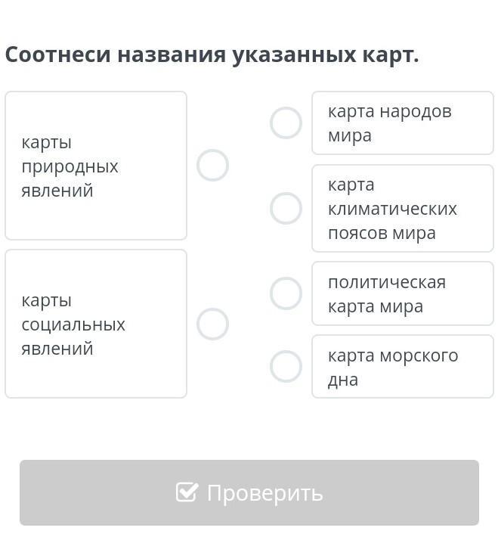Click the «карты социальных явлений» card
Image resolution: width=498 pixels, height=540 pixels.
pos(96,324)
